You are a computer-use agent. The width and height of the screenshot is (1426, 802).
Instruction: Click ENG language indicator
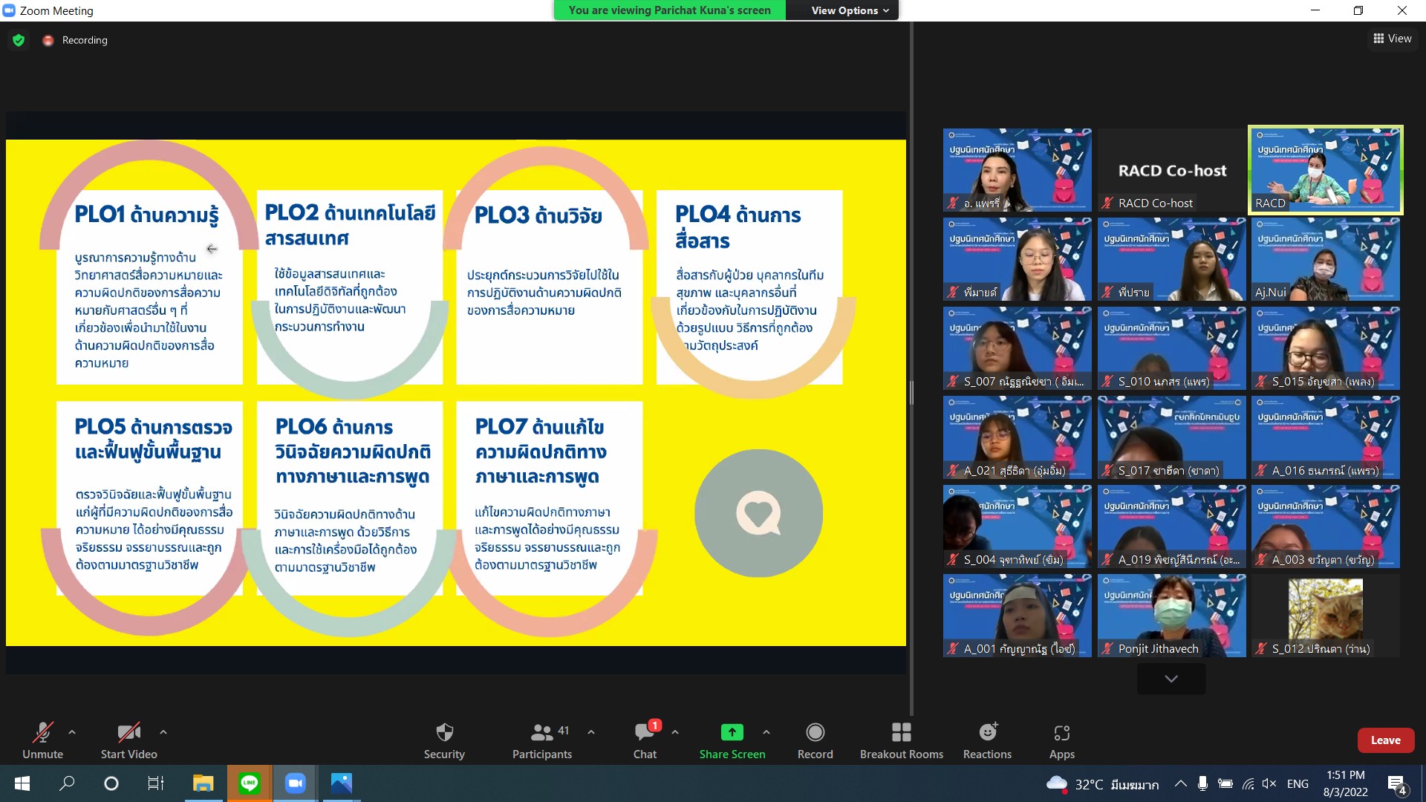1298,783
